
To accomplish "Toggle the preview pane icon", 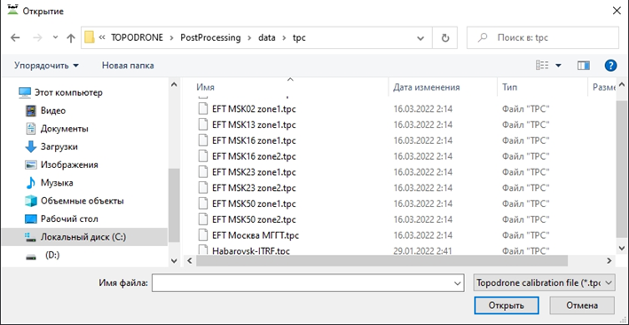I will (x=584, y=66).
